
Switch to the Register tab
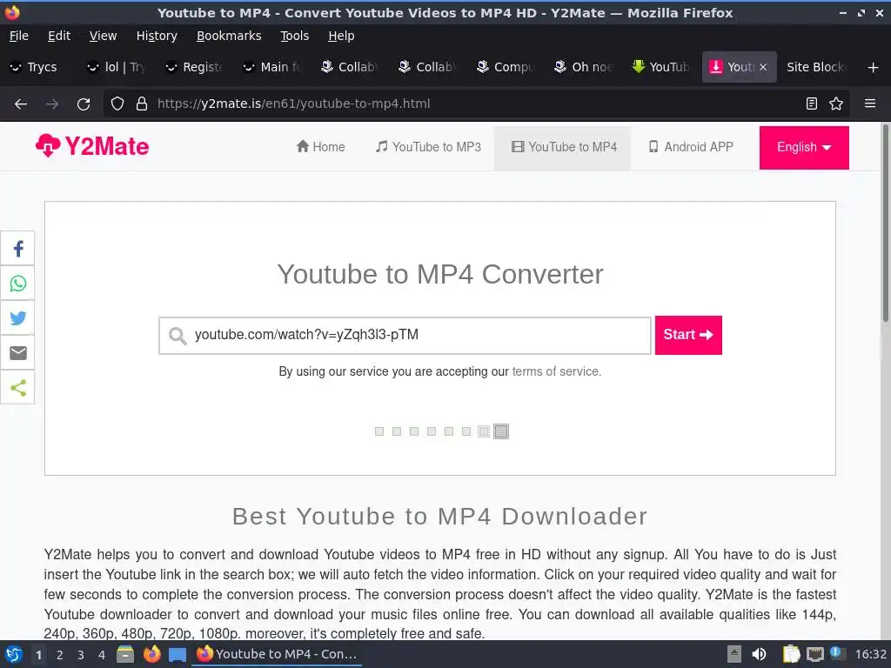pyautogui.click(x=195, y=67)
